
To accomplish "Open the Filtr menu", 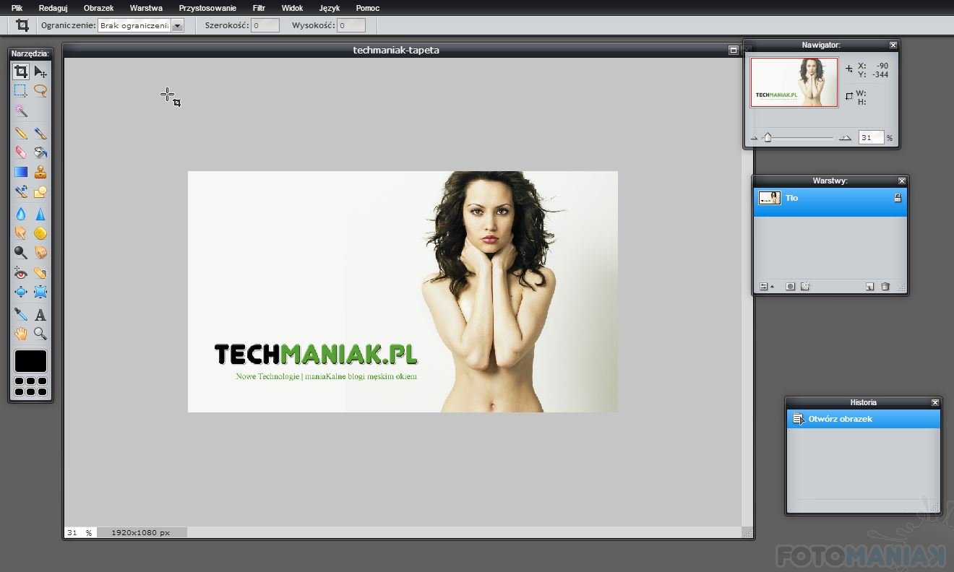I will (x=259, y=8).
